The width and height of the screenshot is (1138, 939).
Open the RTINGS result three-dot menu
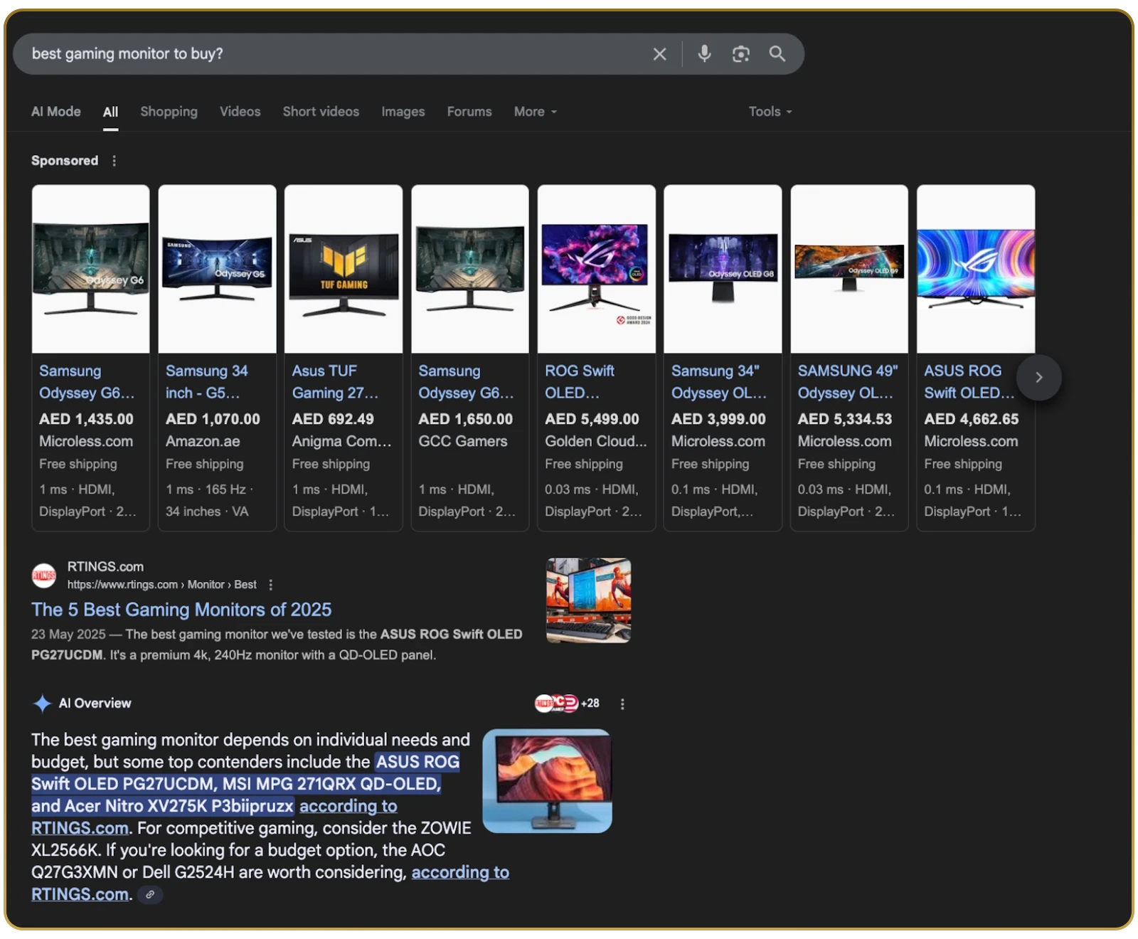pyautogui.click(x=270, y=585)
